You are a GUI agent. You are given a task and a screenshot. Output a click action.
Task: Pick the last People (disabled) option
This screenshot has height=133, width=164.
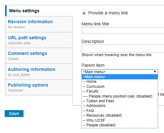120,125
